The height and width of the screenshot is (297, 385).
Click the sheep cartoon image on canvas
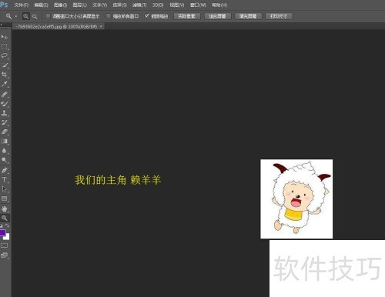[296, 199]
